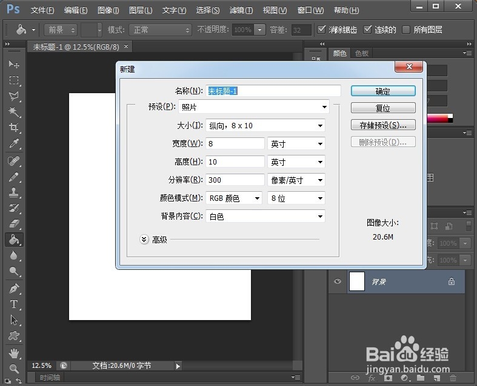Open the resolution unit dropdown 像素/英寸

pos(296,180)
